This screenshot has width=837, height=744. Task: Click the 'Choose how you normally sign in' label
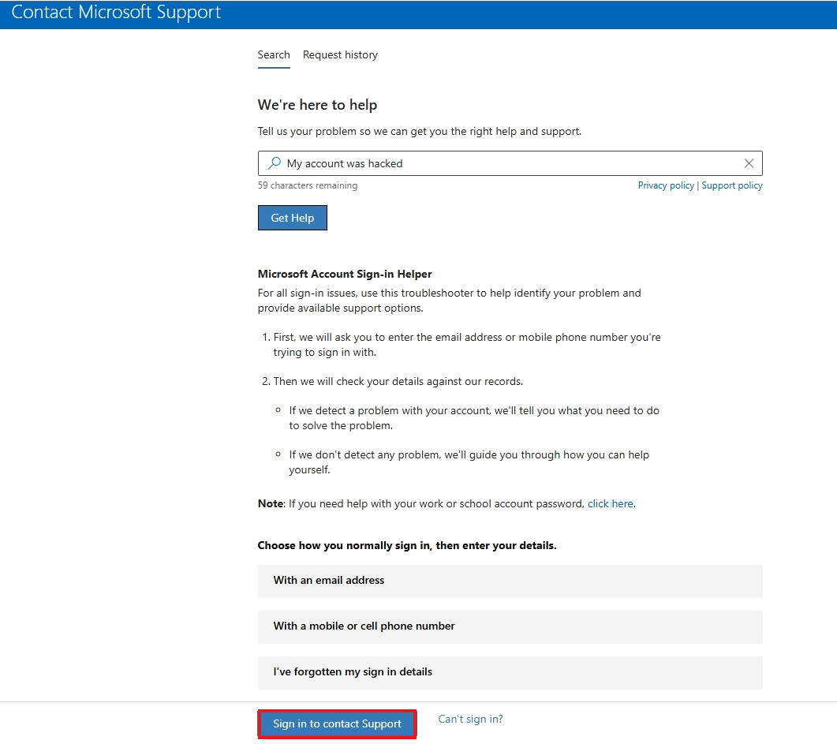(407, 545)
